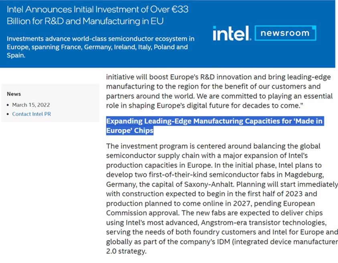Click the headline 'Intel Announces Initial Investment'
This screenshot has height=263, width=338.
tap(97, 15)
